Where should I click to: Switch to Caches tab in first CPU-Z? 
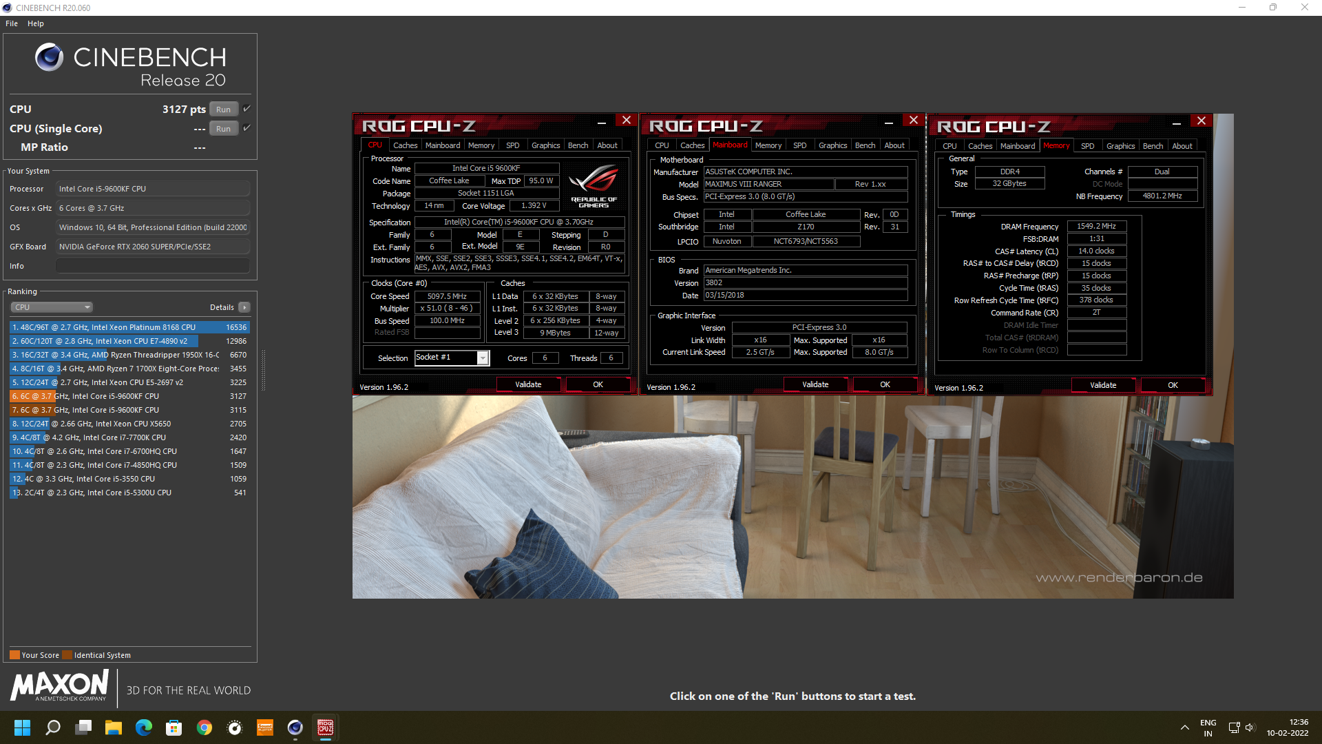406,145
